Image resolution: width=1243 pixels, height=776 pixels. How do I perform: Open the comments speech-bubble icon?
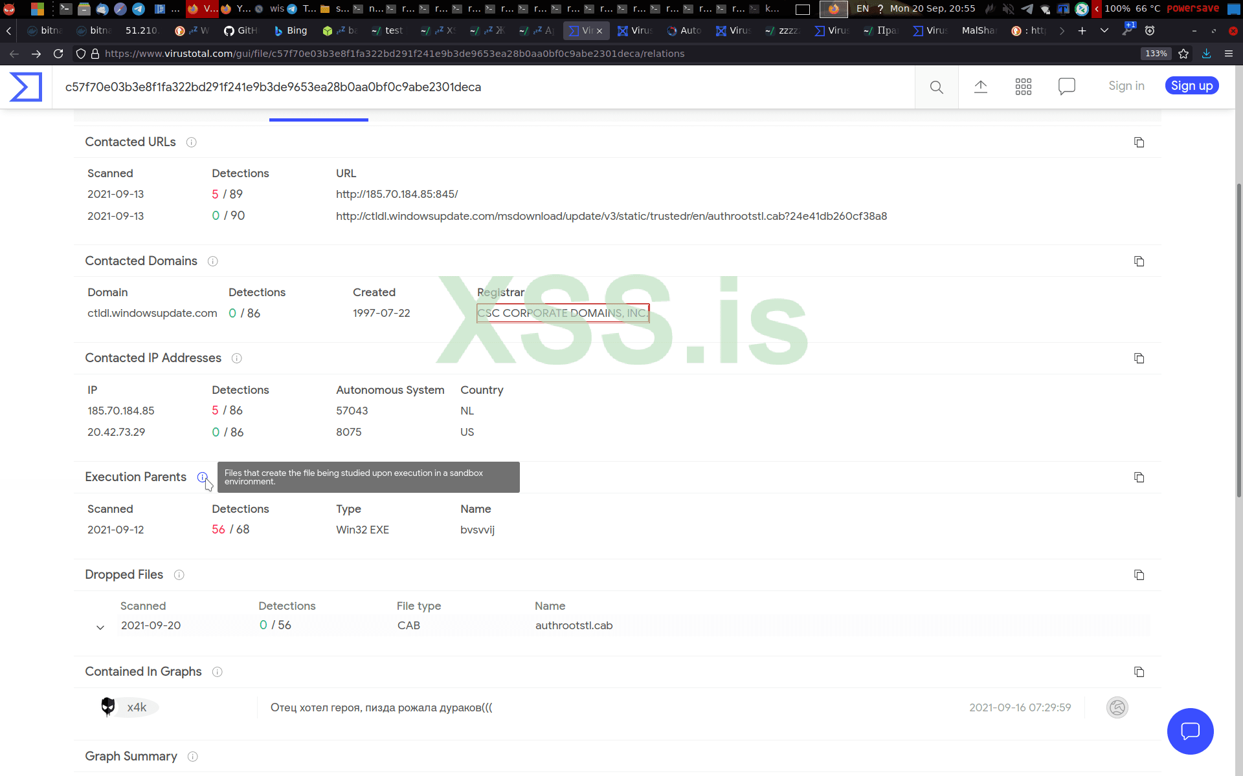1066,87
